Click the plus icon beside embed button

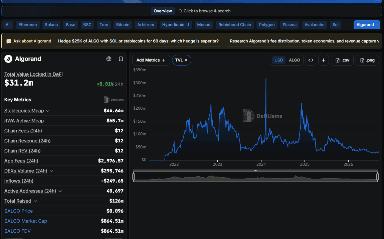[324, 60]
